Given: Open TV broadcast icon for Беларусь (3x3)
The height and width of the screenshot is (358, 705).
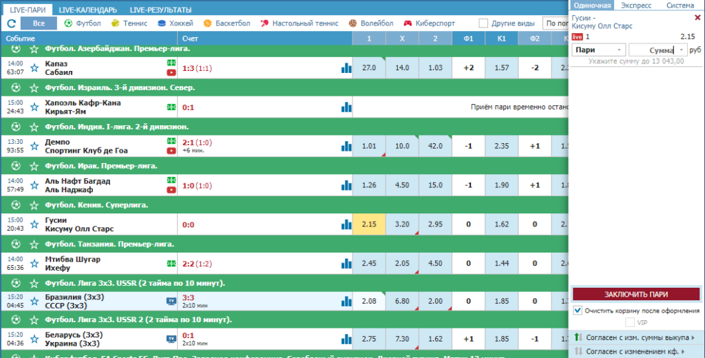Looking at the screenshot, I should (x=171, y=339).
